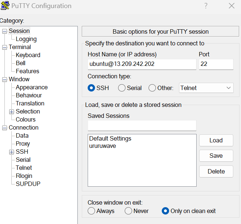The height and width of the screenshot is (224, 241).
Task: Open the Logging category
Action: (26, 39)
